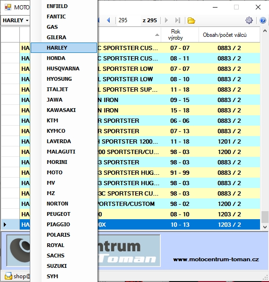Go to previous record arrow

[x=108, y=20]
